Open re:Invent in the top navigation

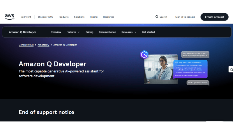click(x=26, y=17)
